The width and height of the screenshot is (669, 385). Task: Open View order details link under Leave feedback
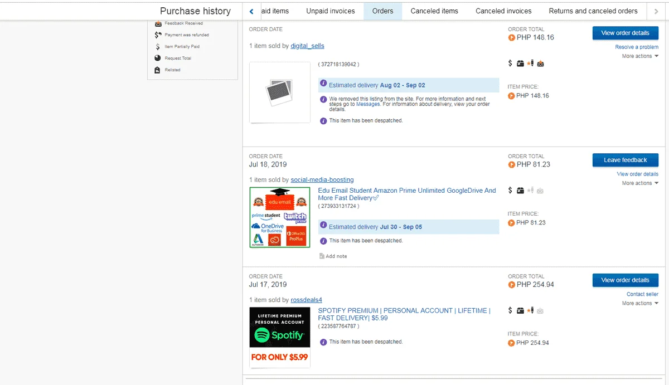(637, 174)
